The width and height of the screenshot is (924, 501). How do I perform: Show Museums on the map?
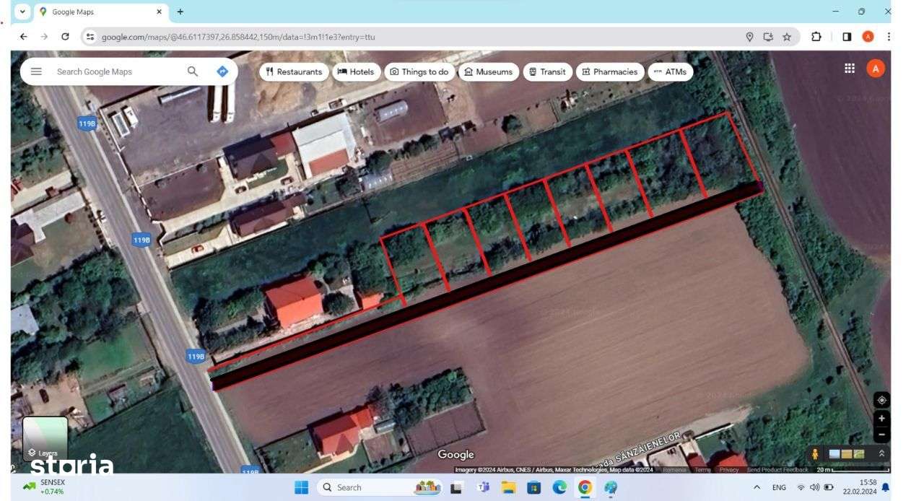489,71
